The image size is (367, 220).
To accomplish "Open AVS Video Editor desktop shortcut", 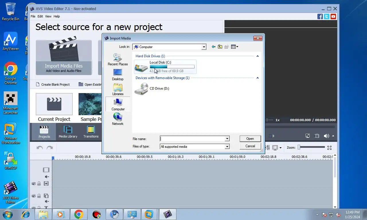I will coord(11,192).
